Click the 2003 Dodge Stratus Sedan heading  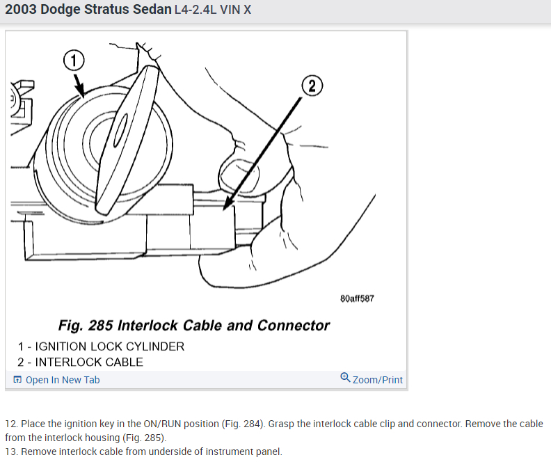point(88,10)
